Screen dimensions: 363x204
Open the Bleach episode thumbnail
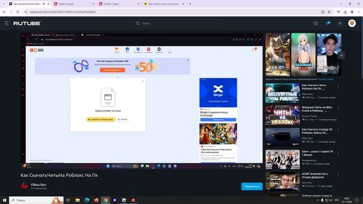(x=282, y=159)
